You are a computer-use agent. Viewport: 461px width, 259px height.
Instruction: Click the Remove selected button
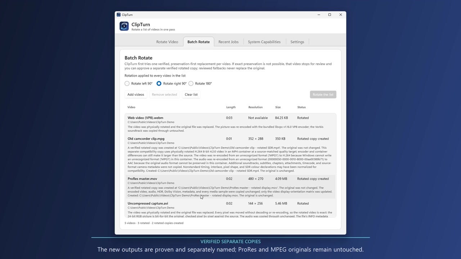[164, 95]
